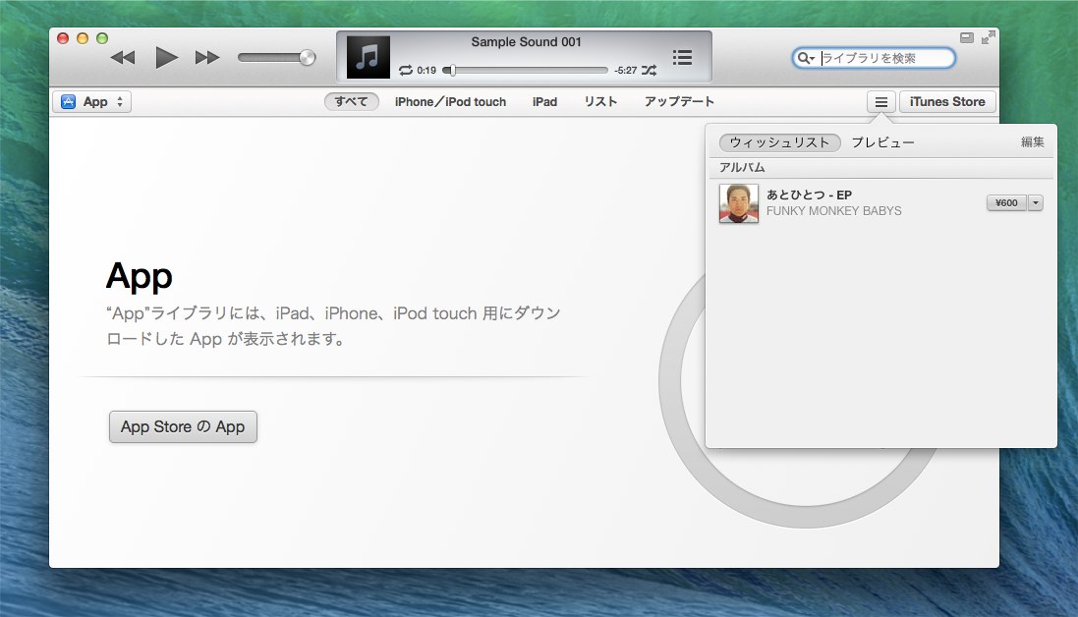Select the iPad tab

[544, 102]
